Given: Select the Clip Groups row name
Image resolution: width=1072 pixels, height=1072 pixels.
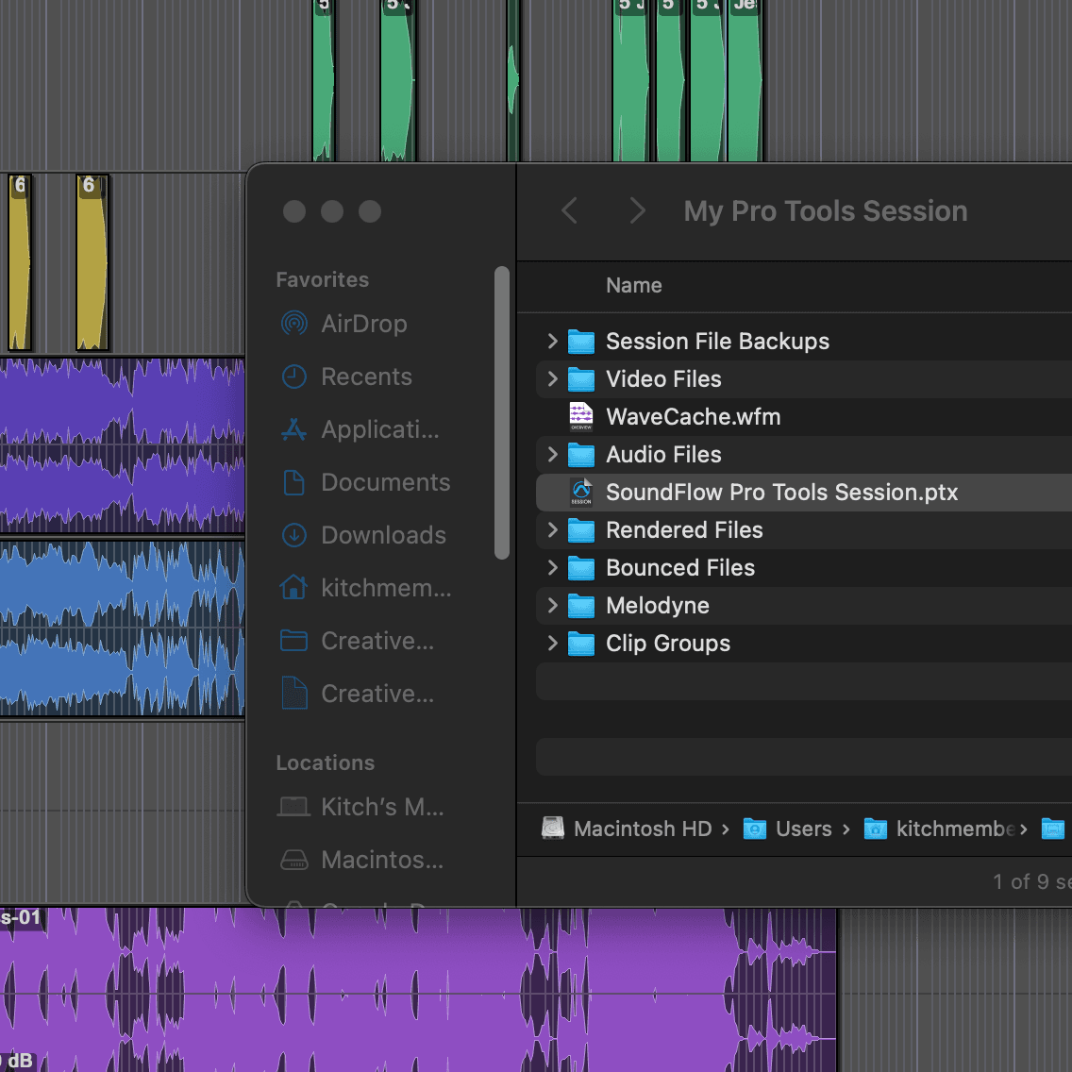Looking at the screenshot, I should [x=668, y=644].
